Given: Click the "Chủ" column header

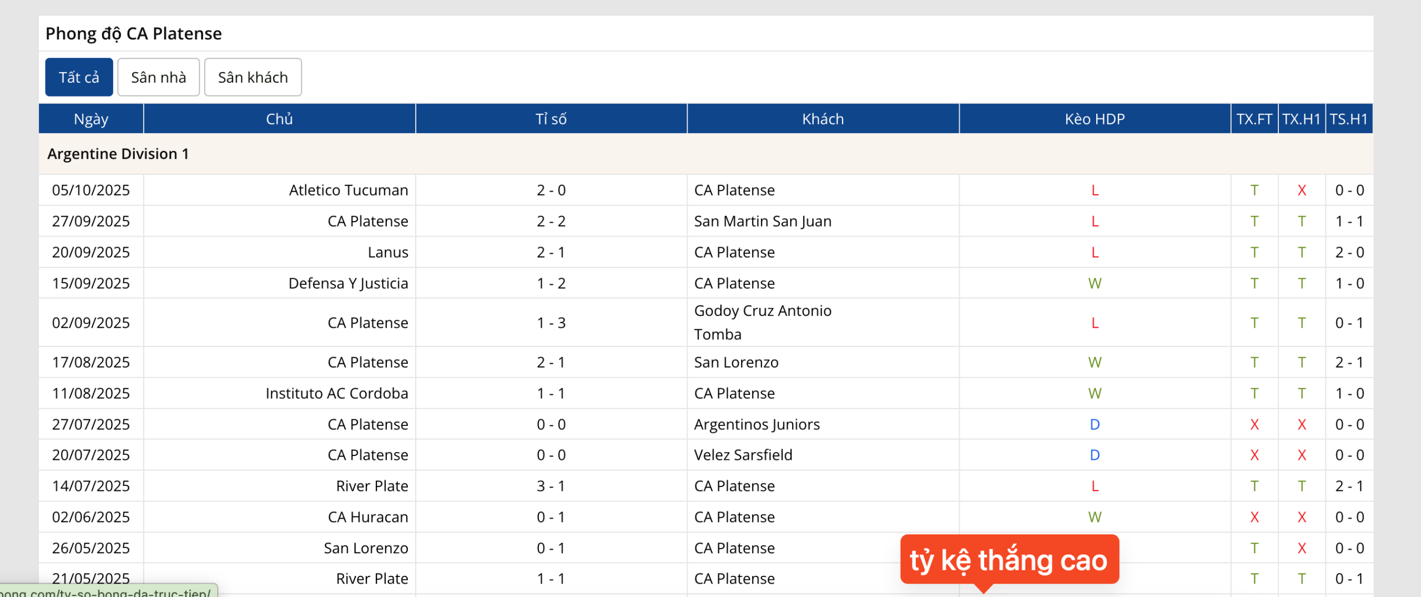Looking at the screenshot, I should tap(279, 118).
